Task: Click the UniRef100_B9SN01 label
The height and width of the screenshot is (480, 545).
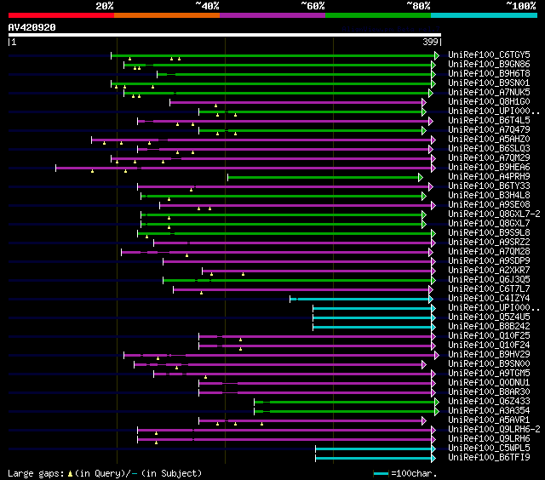Action: tap(489, 83)
